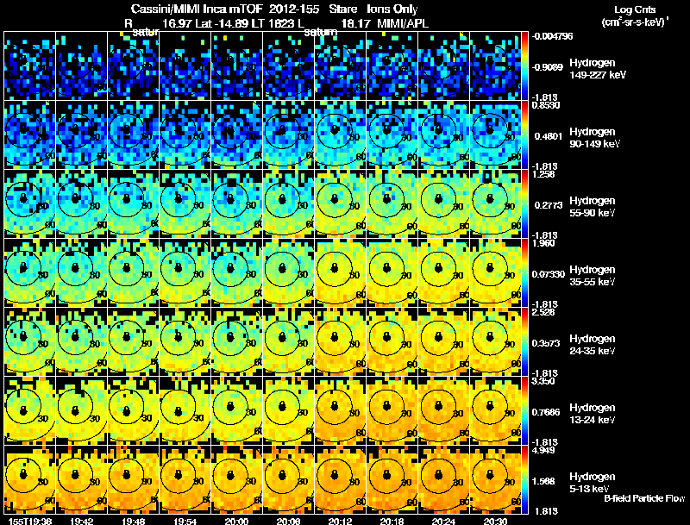Open the 24-35 keV panel at 19:36
Screen dimensions: 690x525
coord(29,341)
